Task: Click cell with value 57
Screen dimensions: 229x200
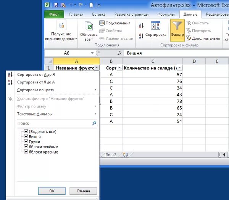Action: pos(153,75)
